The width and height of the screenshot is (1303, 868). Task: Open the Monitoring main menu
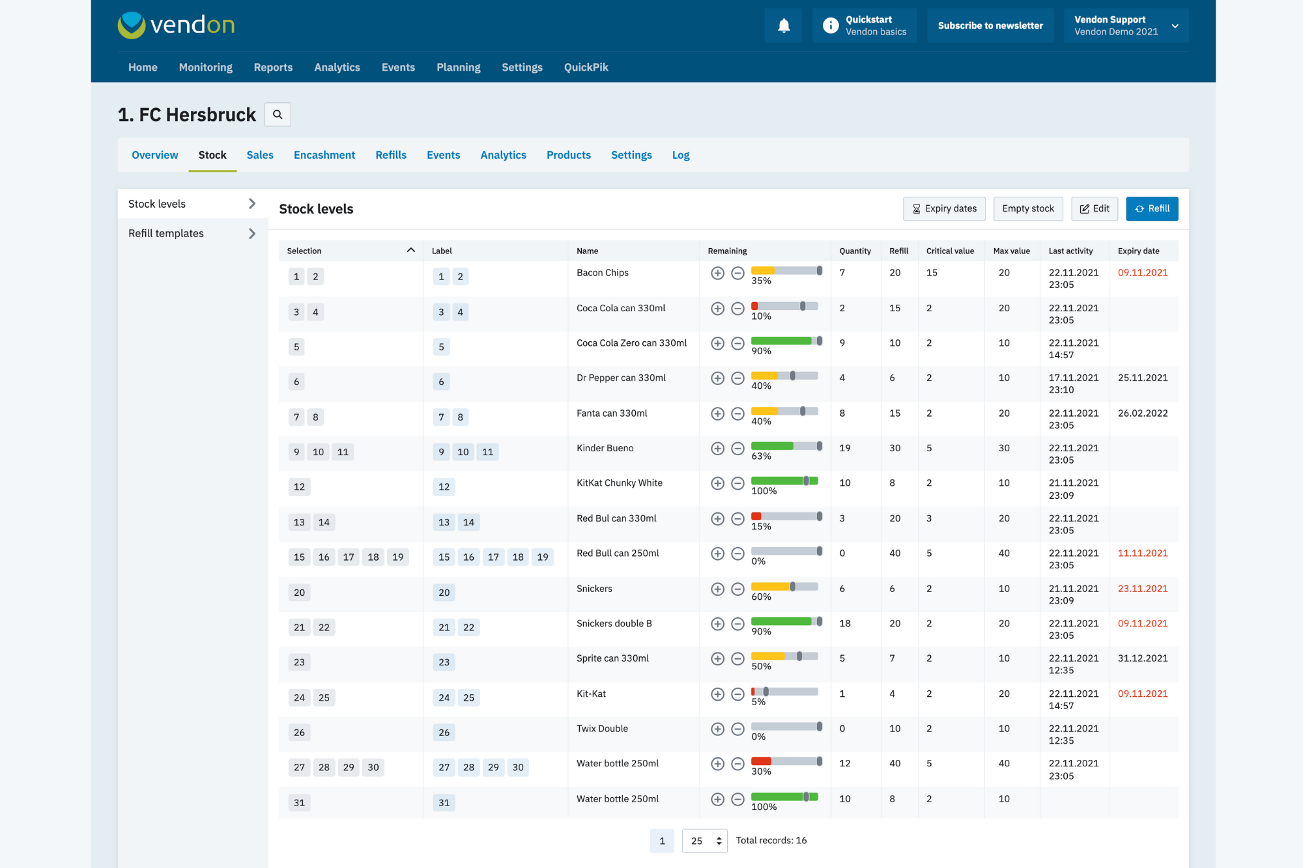(206, 67)
